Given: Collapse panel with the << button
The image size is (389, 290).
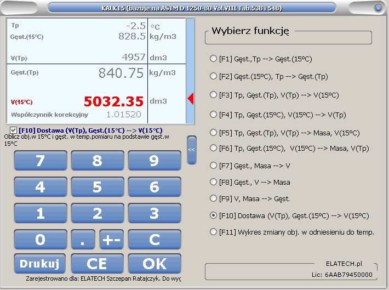Looking at the screenshot, I should click(x=192, y=150).
